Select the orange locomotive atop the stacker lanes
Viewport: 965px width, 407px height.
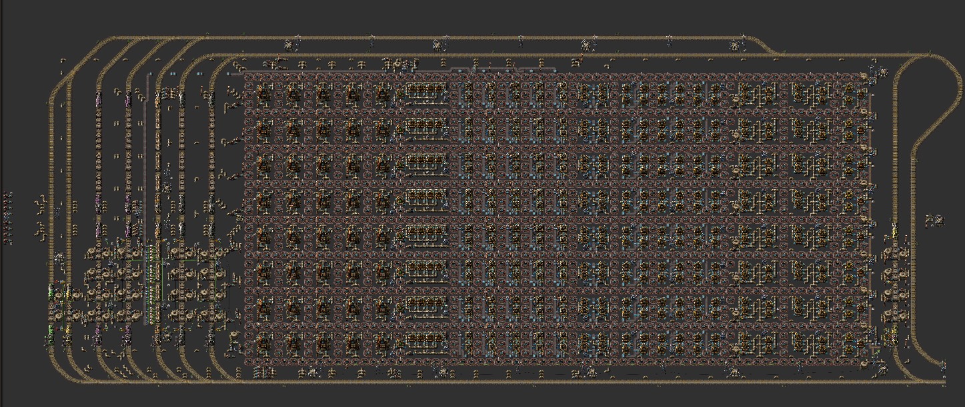(x=158, y=99)
